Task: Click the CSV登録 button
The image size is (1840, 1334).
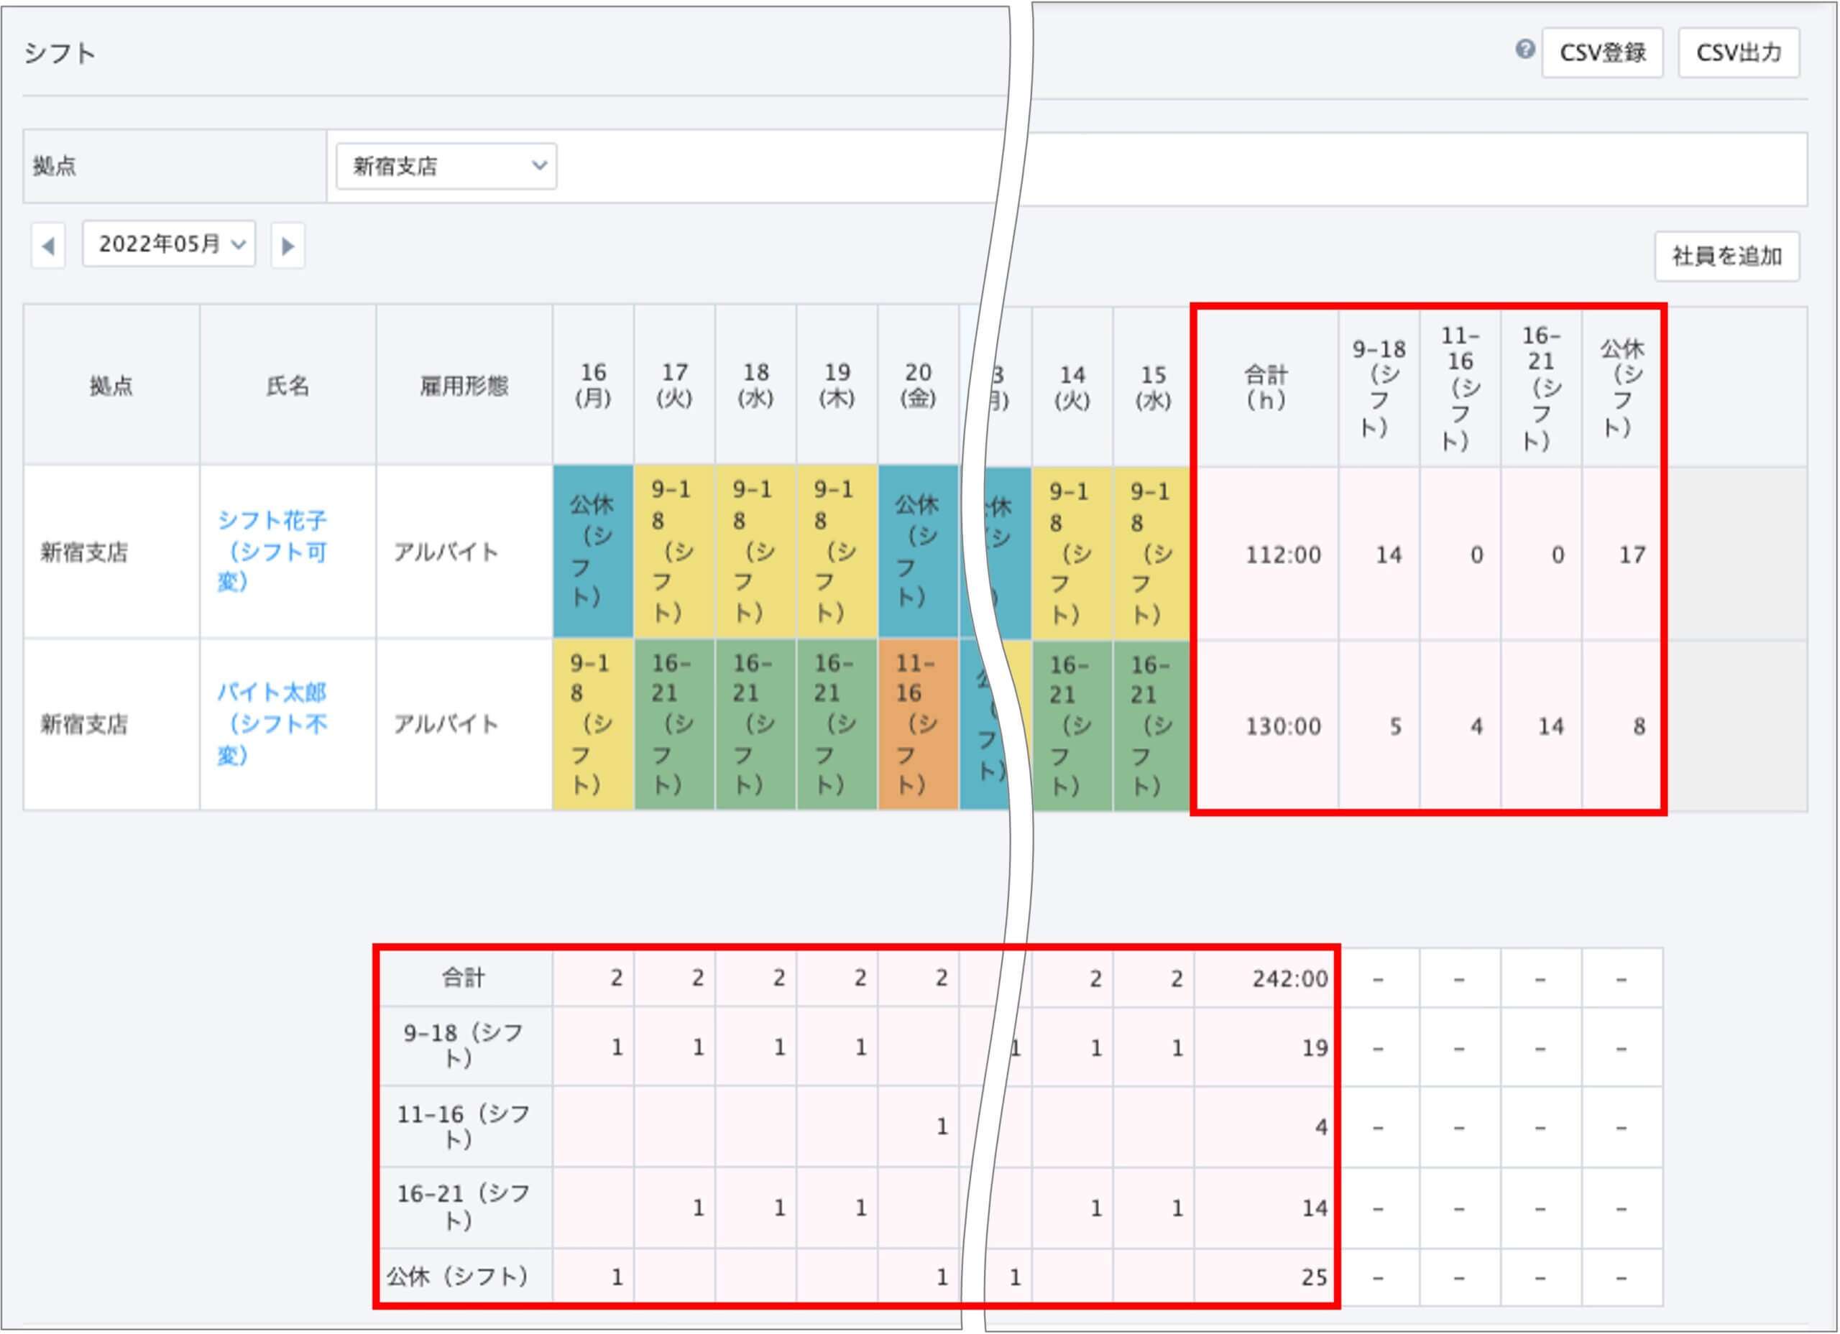Action: pos(1601,52)
